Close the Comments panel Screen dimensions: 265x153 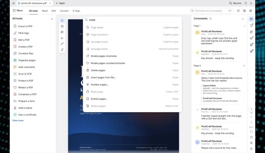click(x=243, y=19)
